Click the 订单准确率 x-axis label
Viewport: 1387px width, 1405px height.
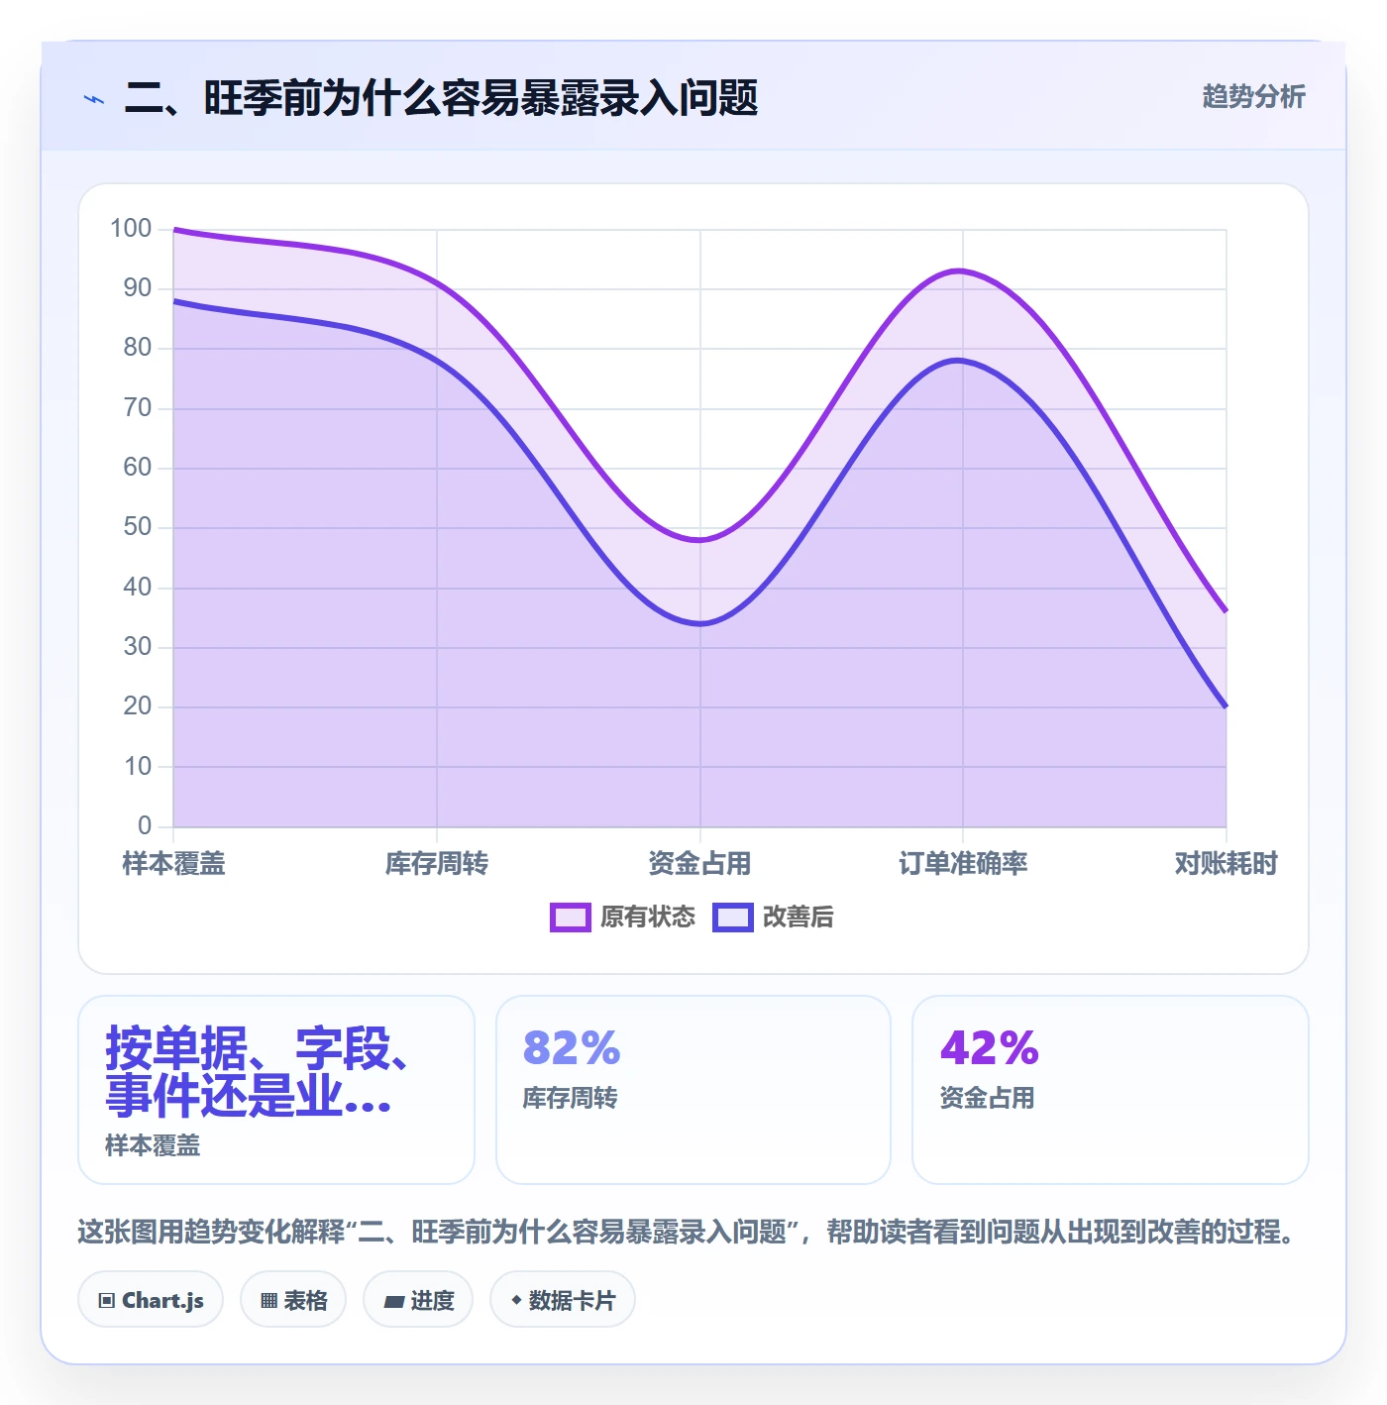click(x=963, y=864)
